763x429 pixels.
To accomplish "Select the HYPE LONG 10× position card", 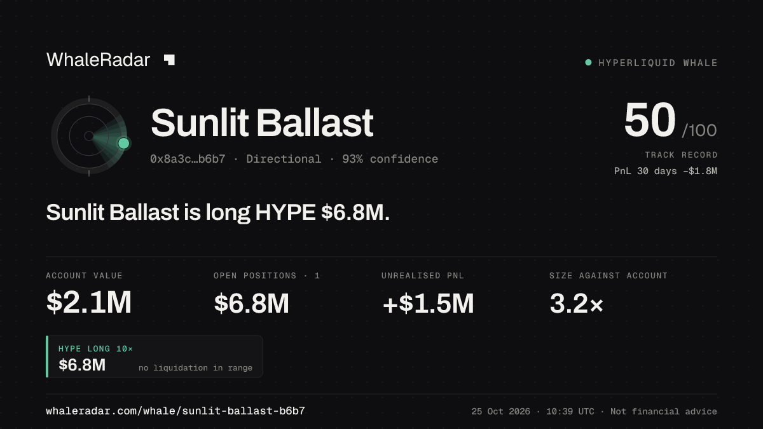I will [x=155, y=357].
